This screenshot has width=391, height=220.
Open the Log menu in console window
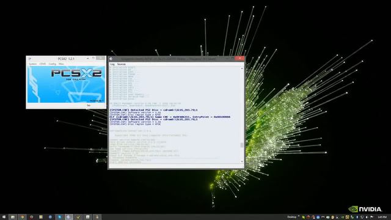tap(112, 64)
